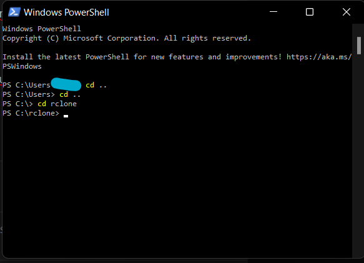This screenshot has width=364, height=263.
Task: Minimize the Windows PowerShell window
Action: 273,12
